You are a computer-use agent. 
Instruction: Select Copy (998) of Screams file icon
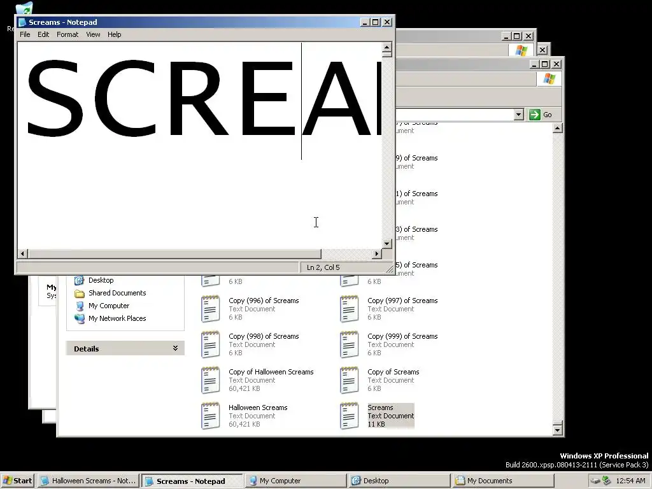tap(210, 344)
